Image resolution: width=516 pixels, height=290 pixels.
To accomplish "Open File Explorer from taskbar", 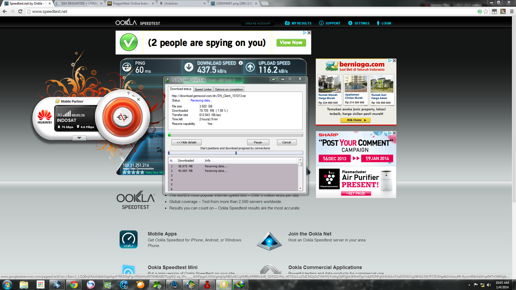I will pos(24,284).
